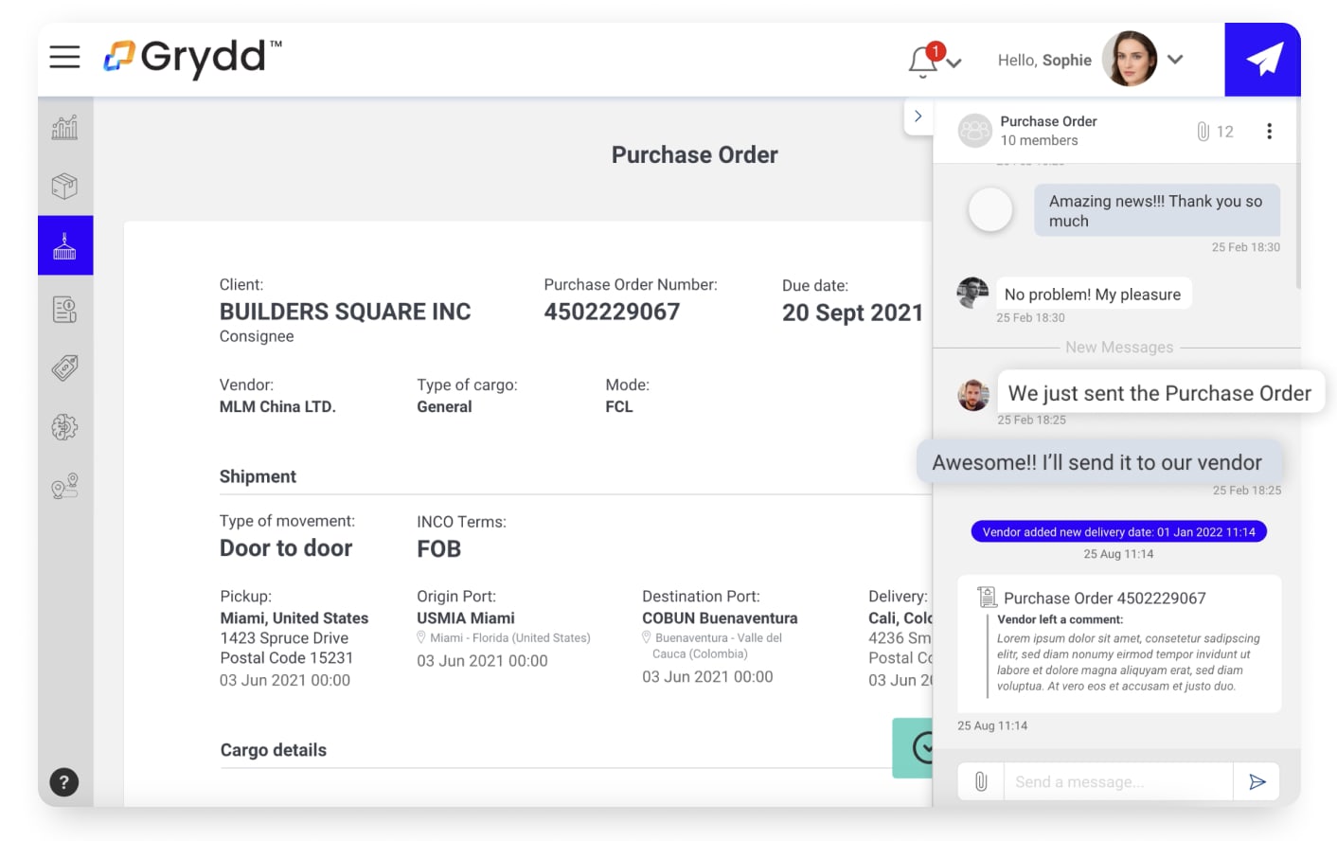Open the gear settings sidebar icon
The width and height of the screenshot is (1337, 841).
pyautogui.click(x=64, y=427)
